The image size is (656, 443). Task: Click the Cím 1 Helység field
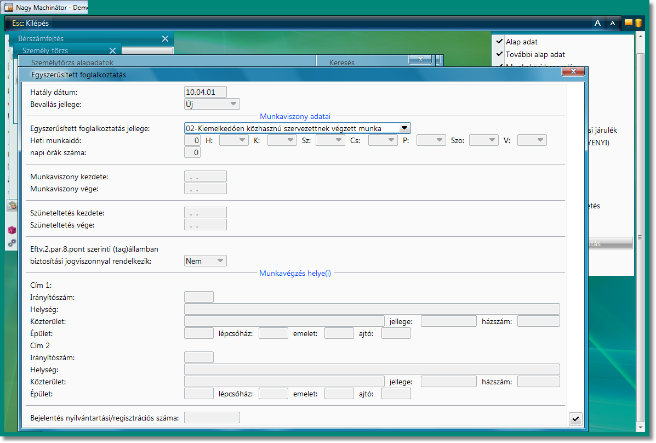[x=372, y=309]
